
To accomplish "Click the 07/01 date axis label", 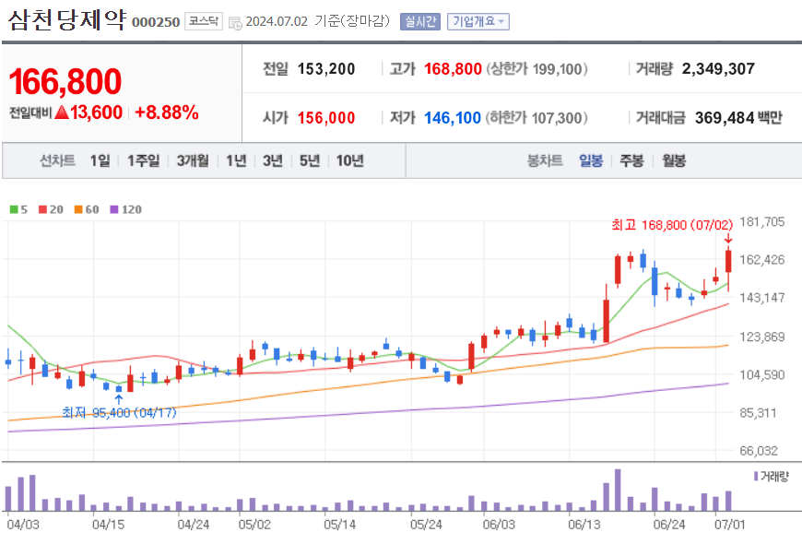I will [x=730, y=525].
